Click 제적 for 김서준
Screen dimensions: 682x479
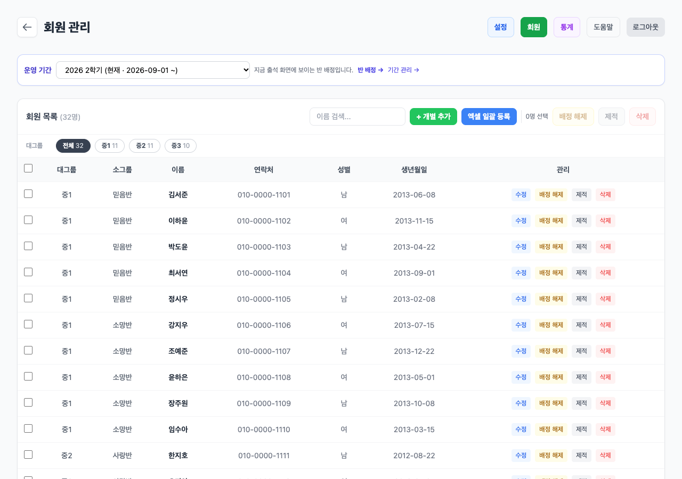click(582, 195)
